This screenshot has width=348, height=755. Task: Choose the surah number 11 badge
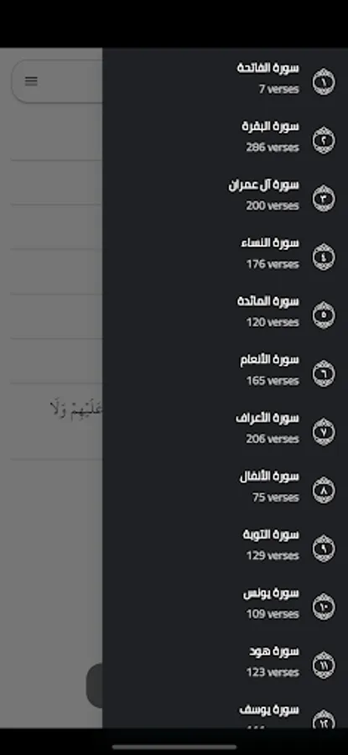coord(324,665)
